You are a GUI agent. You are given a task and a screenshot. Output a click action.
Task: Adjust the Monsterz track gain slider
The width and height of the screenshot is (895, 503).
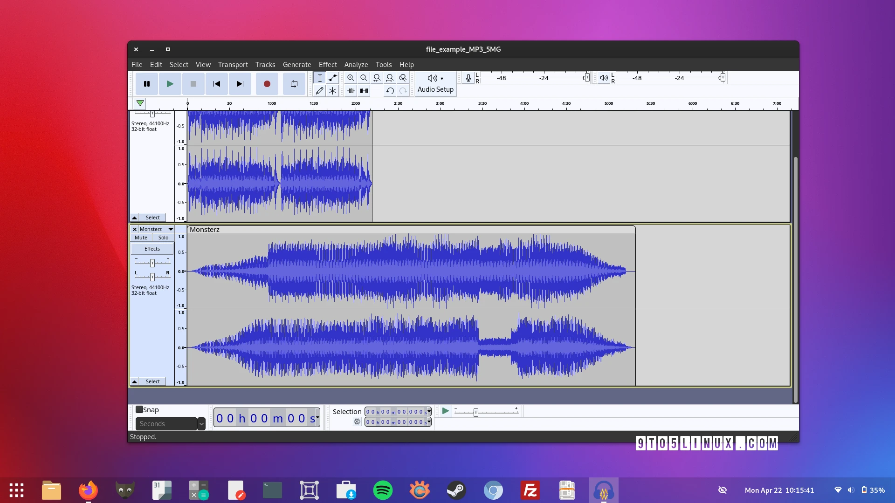coord(152,263)
